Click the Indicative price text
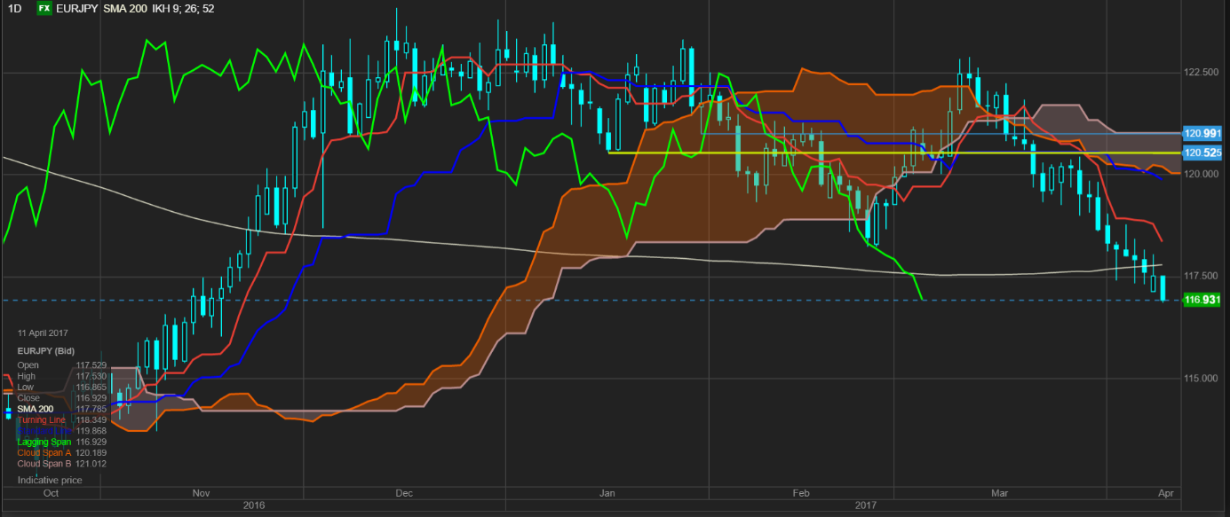Image resolution: width=1230 pixels, height=517 pixels. pyautogui.click(x=50, y=480)
